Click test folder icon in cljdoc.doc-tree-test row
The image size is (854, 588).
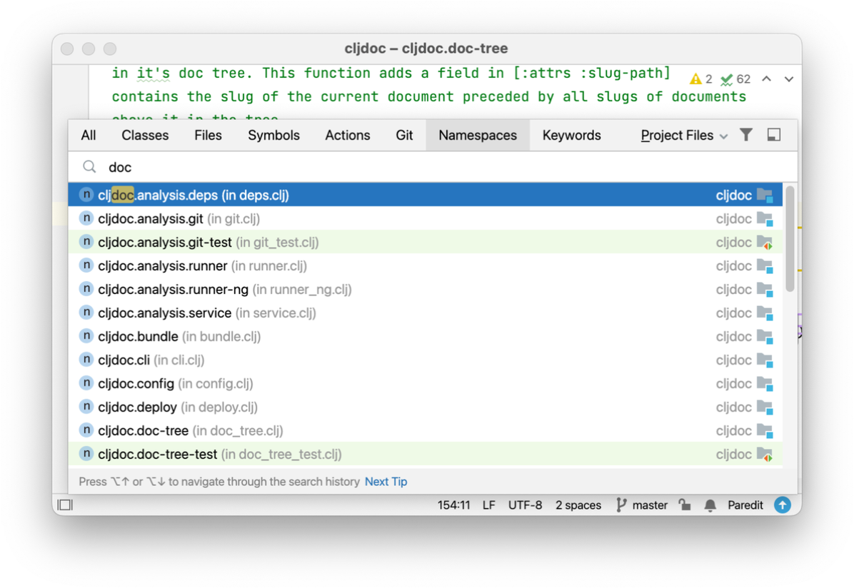point(765,455)
